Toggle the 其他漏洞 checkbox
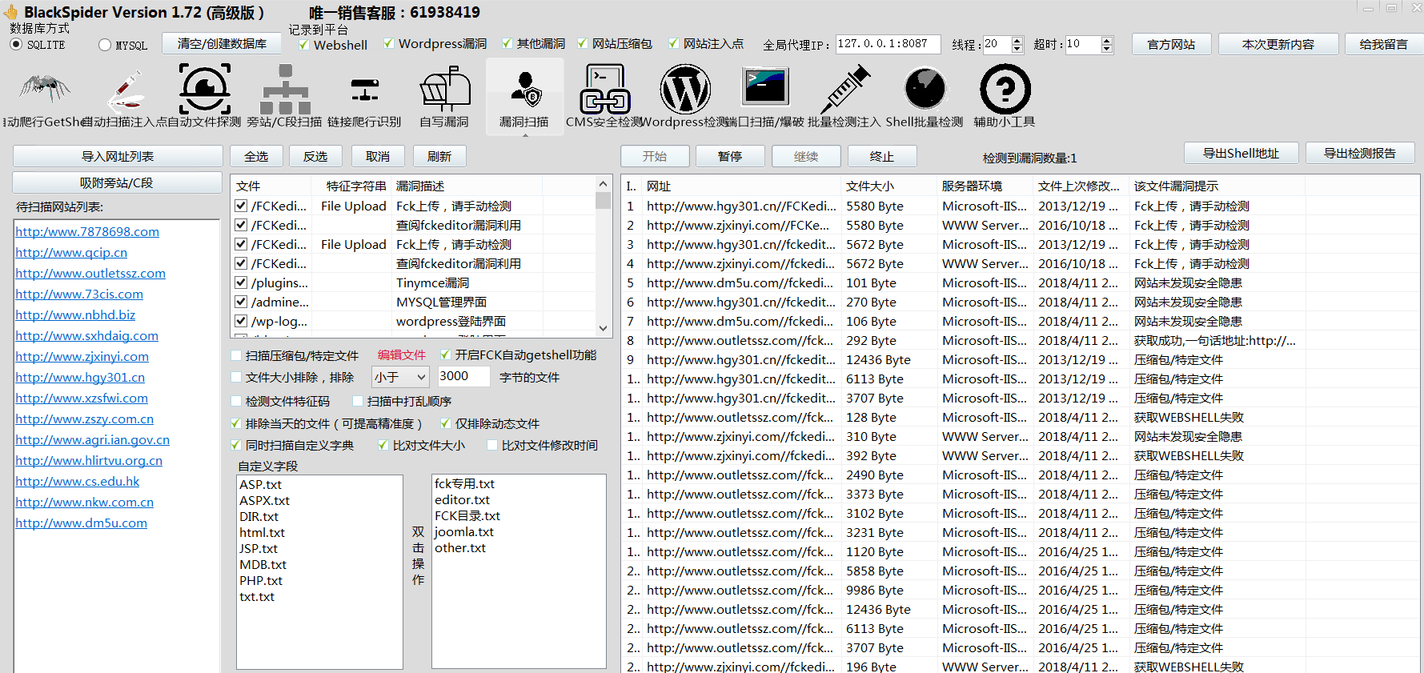 pyautogui.click(x=507, y=43)
